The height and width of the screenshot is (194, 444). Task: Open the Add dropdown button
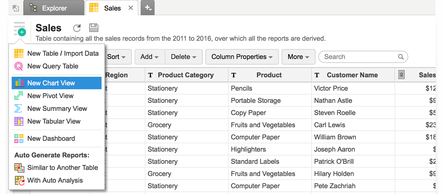[150, 57]
